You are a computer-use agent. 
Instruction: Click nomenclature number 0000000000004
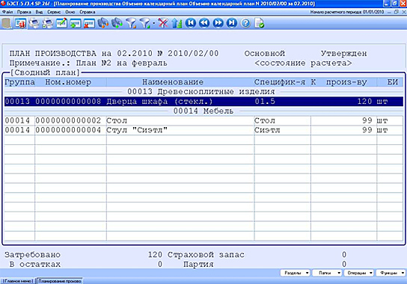[68, 130]
